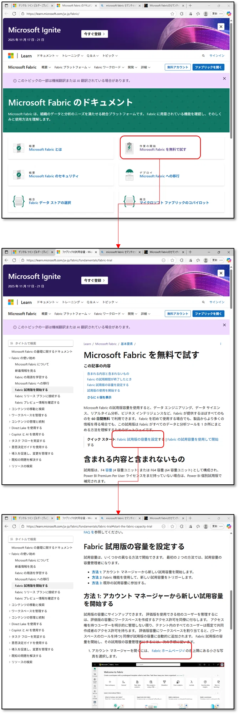Open 'マイクロソフト ファブリックのコパイロット' card

(x=174, y=202)
